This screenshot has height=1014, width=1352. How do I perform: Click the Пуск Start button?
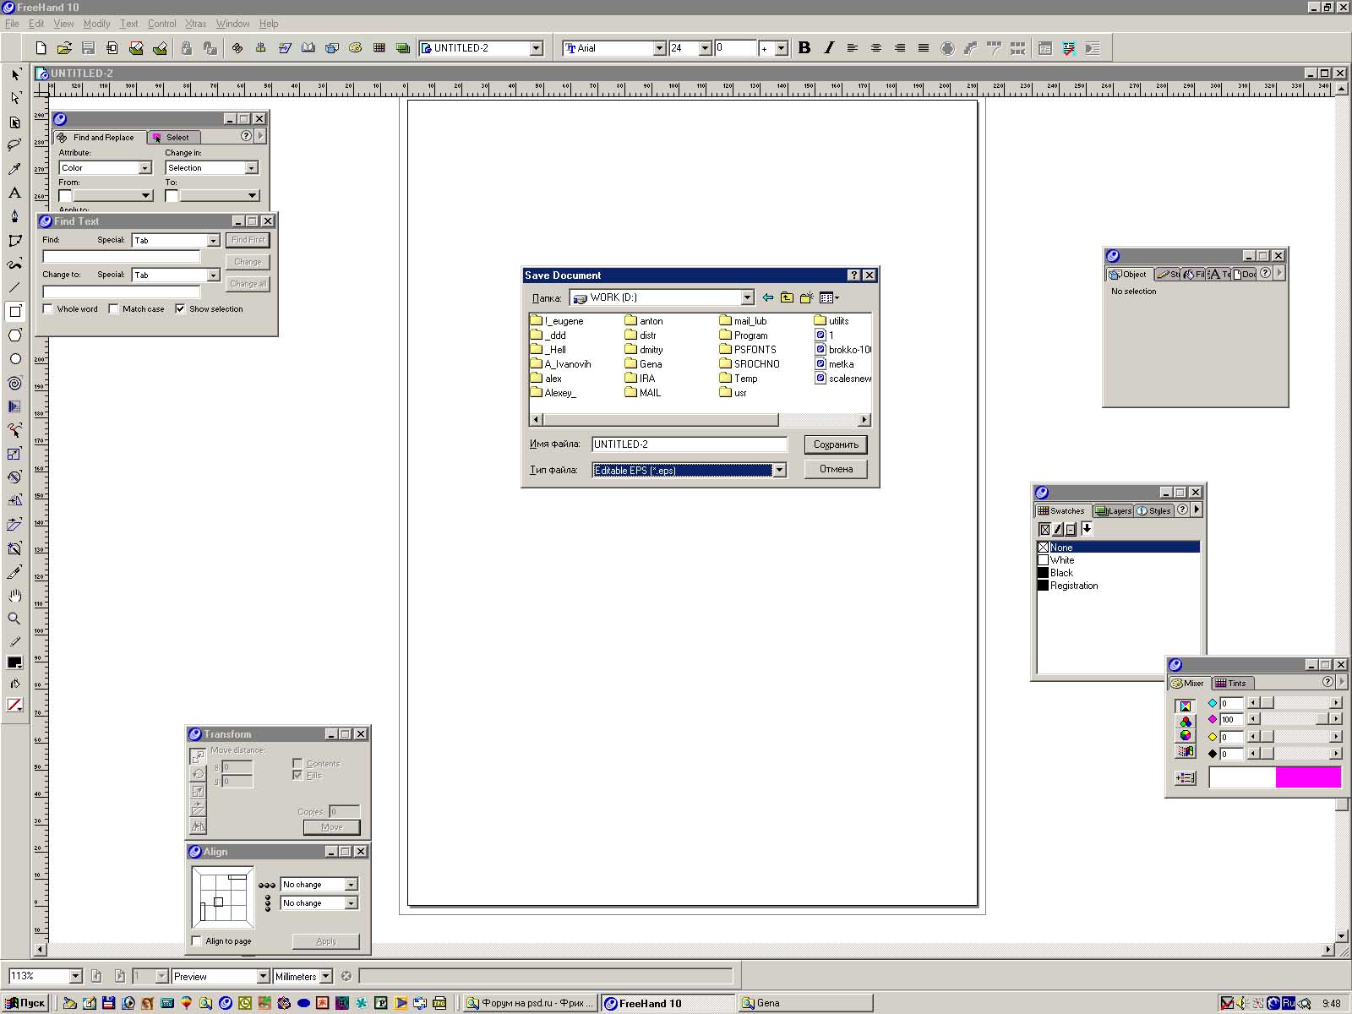point(25,1003)
